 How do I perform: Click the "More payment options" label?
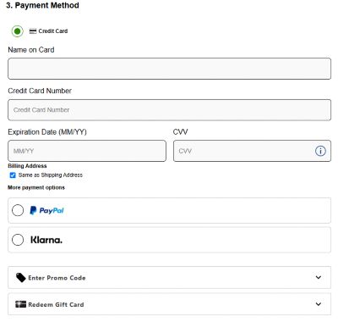(x=36, y=187)
